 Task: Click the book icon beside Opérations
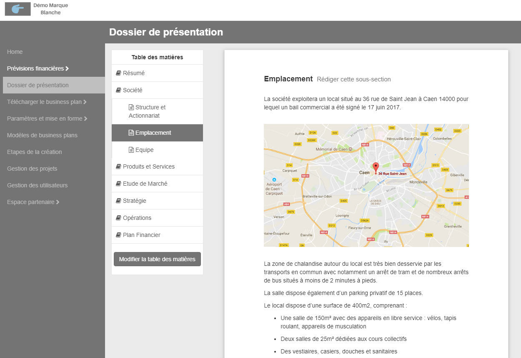tap(118, 218)
